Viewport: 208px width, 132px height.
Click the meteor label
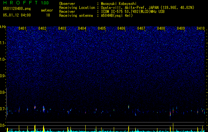pyautogui.click(x=47, y=10)
